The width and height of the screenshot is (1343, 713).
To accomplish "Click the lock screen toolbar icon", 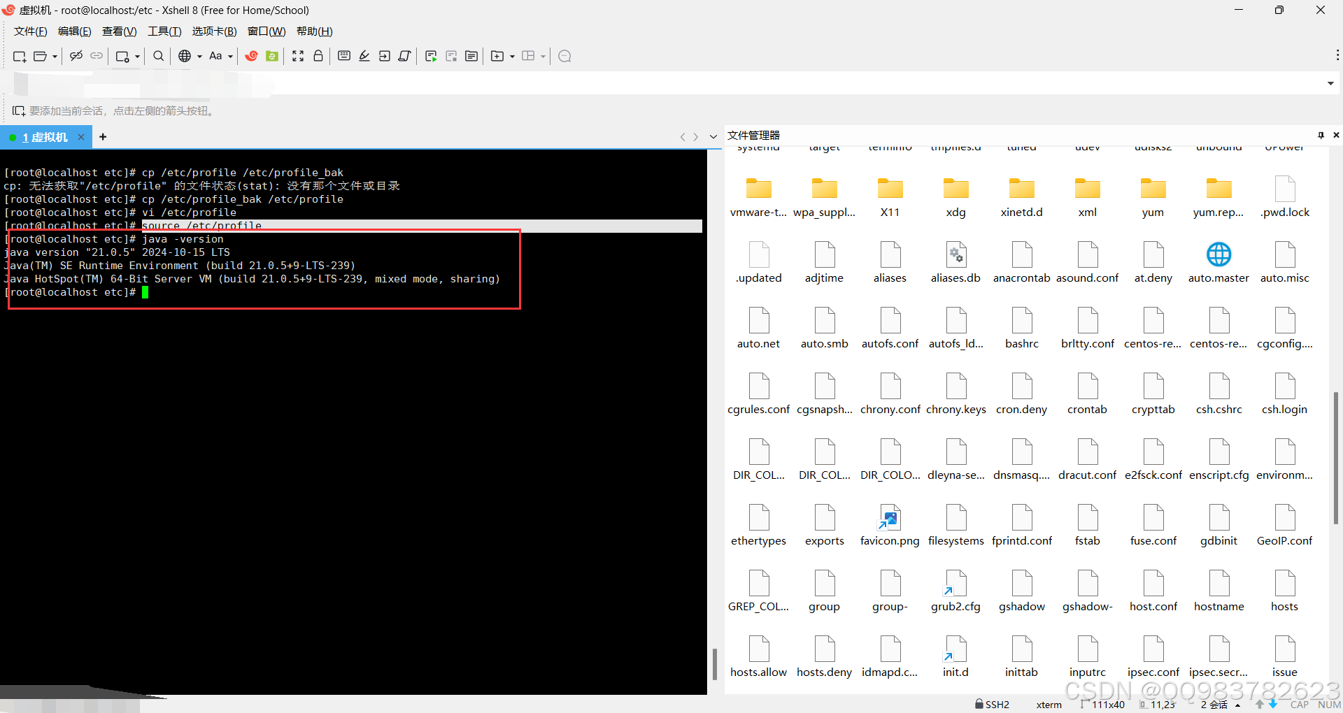I will click(318, 56).
